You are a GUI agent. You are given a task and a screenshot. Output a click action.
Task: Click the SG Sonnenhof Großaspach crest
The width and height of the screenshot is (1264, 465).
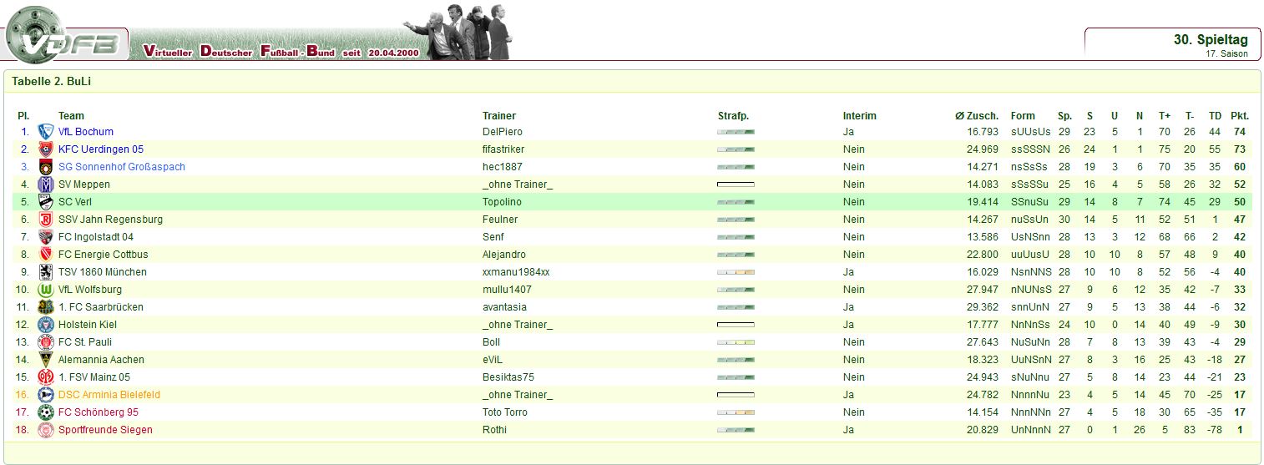tap(46, 167)
